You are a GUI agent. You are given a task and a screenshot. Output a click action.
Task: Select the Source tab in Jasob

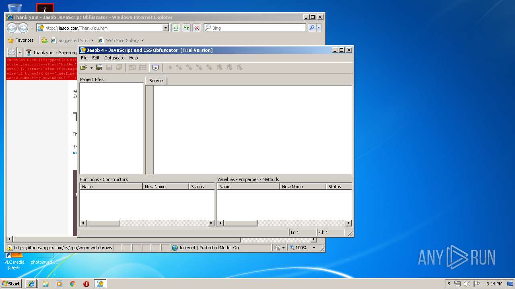click(156, 81)
